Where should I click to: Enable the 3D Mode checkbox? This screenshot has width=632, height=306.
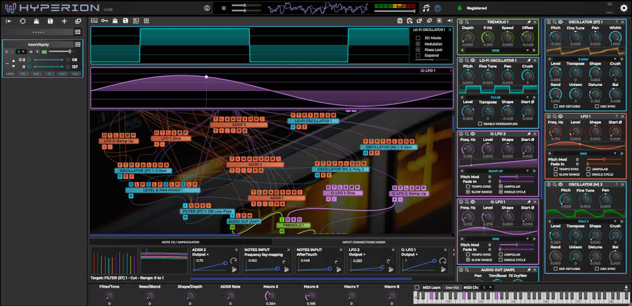point(418,38)
